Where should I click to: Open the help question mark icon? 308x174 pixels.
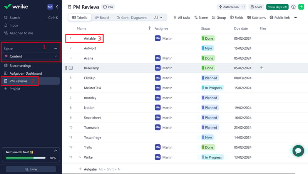[293, 7]
